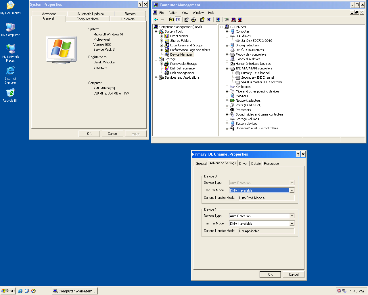Image resolution: width=368 pixels, height=295 pixels.
Task: Switch to Advanced tab in System Properties
Action: point(49,14)
